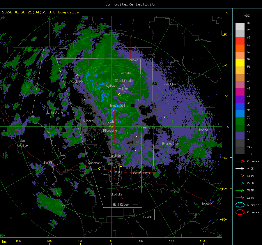Select the slate 0-10 dBZ color swatch
Viewport: 262px width, 245px height.
click(x=240, y=136)
